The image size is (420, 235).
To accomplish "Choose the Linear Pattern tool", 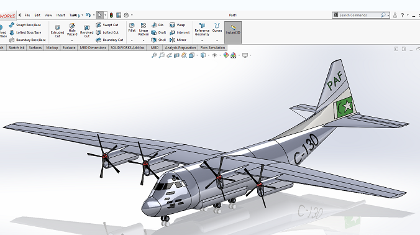I will pyautogui.click(x=144, y=29).
